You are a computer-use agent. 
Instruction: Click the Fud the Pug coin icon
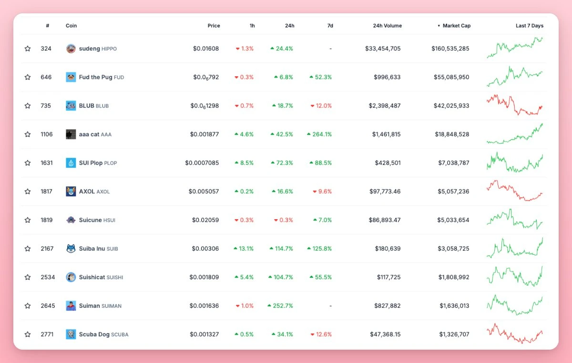pyautogui.click(x=71, y=77)
